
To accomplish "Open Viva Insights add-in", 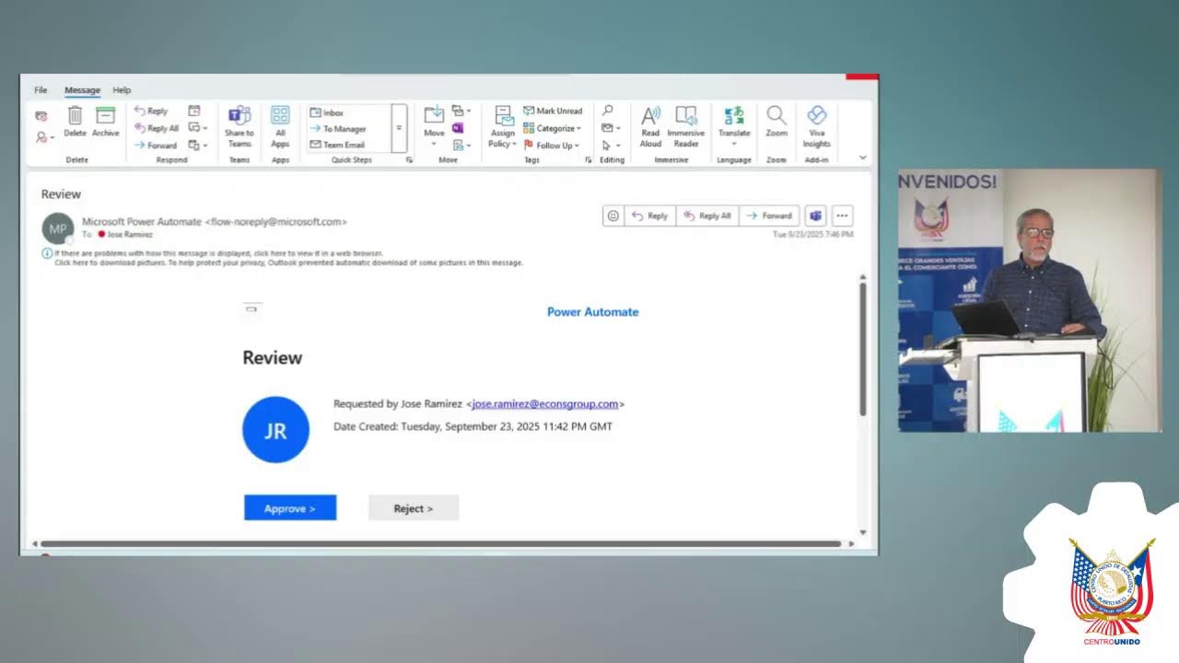I will coord(816,126).
